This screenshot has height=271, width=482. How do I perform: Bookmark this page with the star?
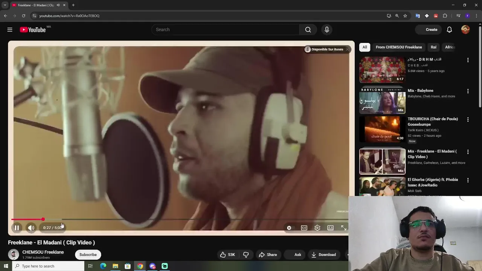coord(405,16)
